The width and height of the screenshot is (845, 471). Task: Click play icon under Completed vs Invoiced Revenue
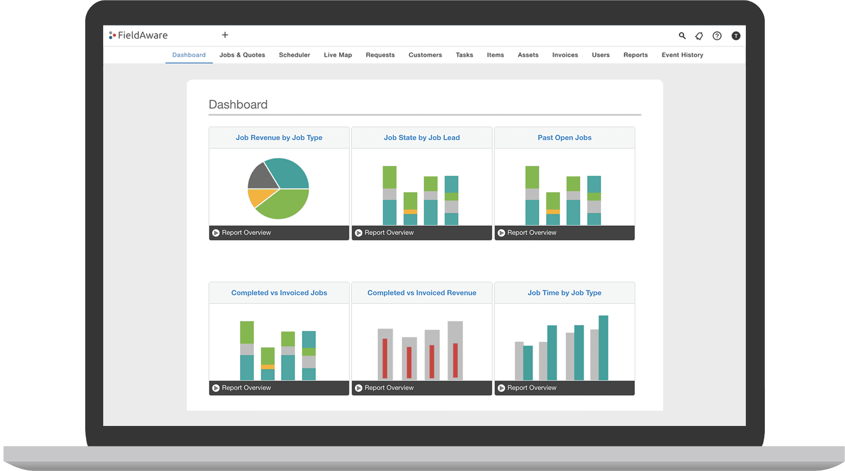[x=359, y=388]
